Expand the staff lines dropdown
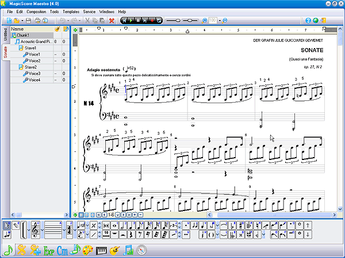Screen dimensions: 345x258 [64, 230]
